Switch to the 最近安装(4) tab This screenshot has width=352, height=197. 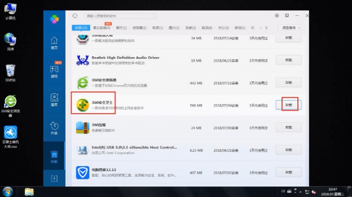(x=102, y=28)
